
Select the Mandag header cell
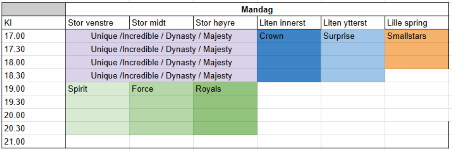pos(257,10)
